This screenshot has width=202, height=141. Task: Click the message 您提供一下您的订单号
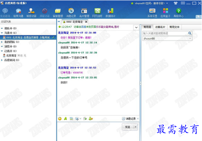[74, 58]
